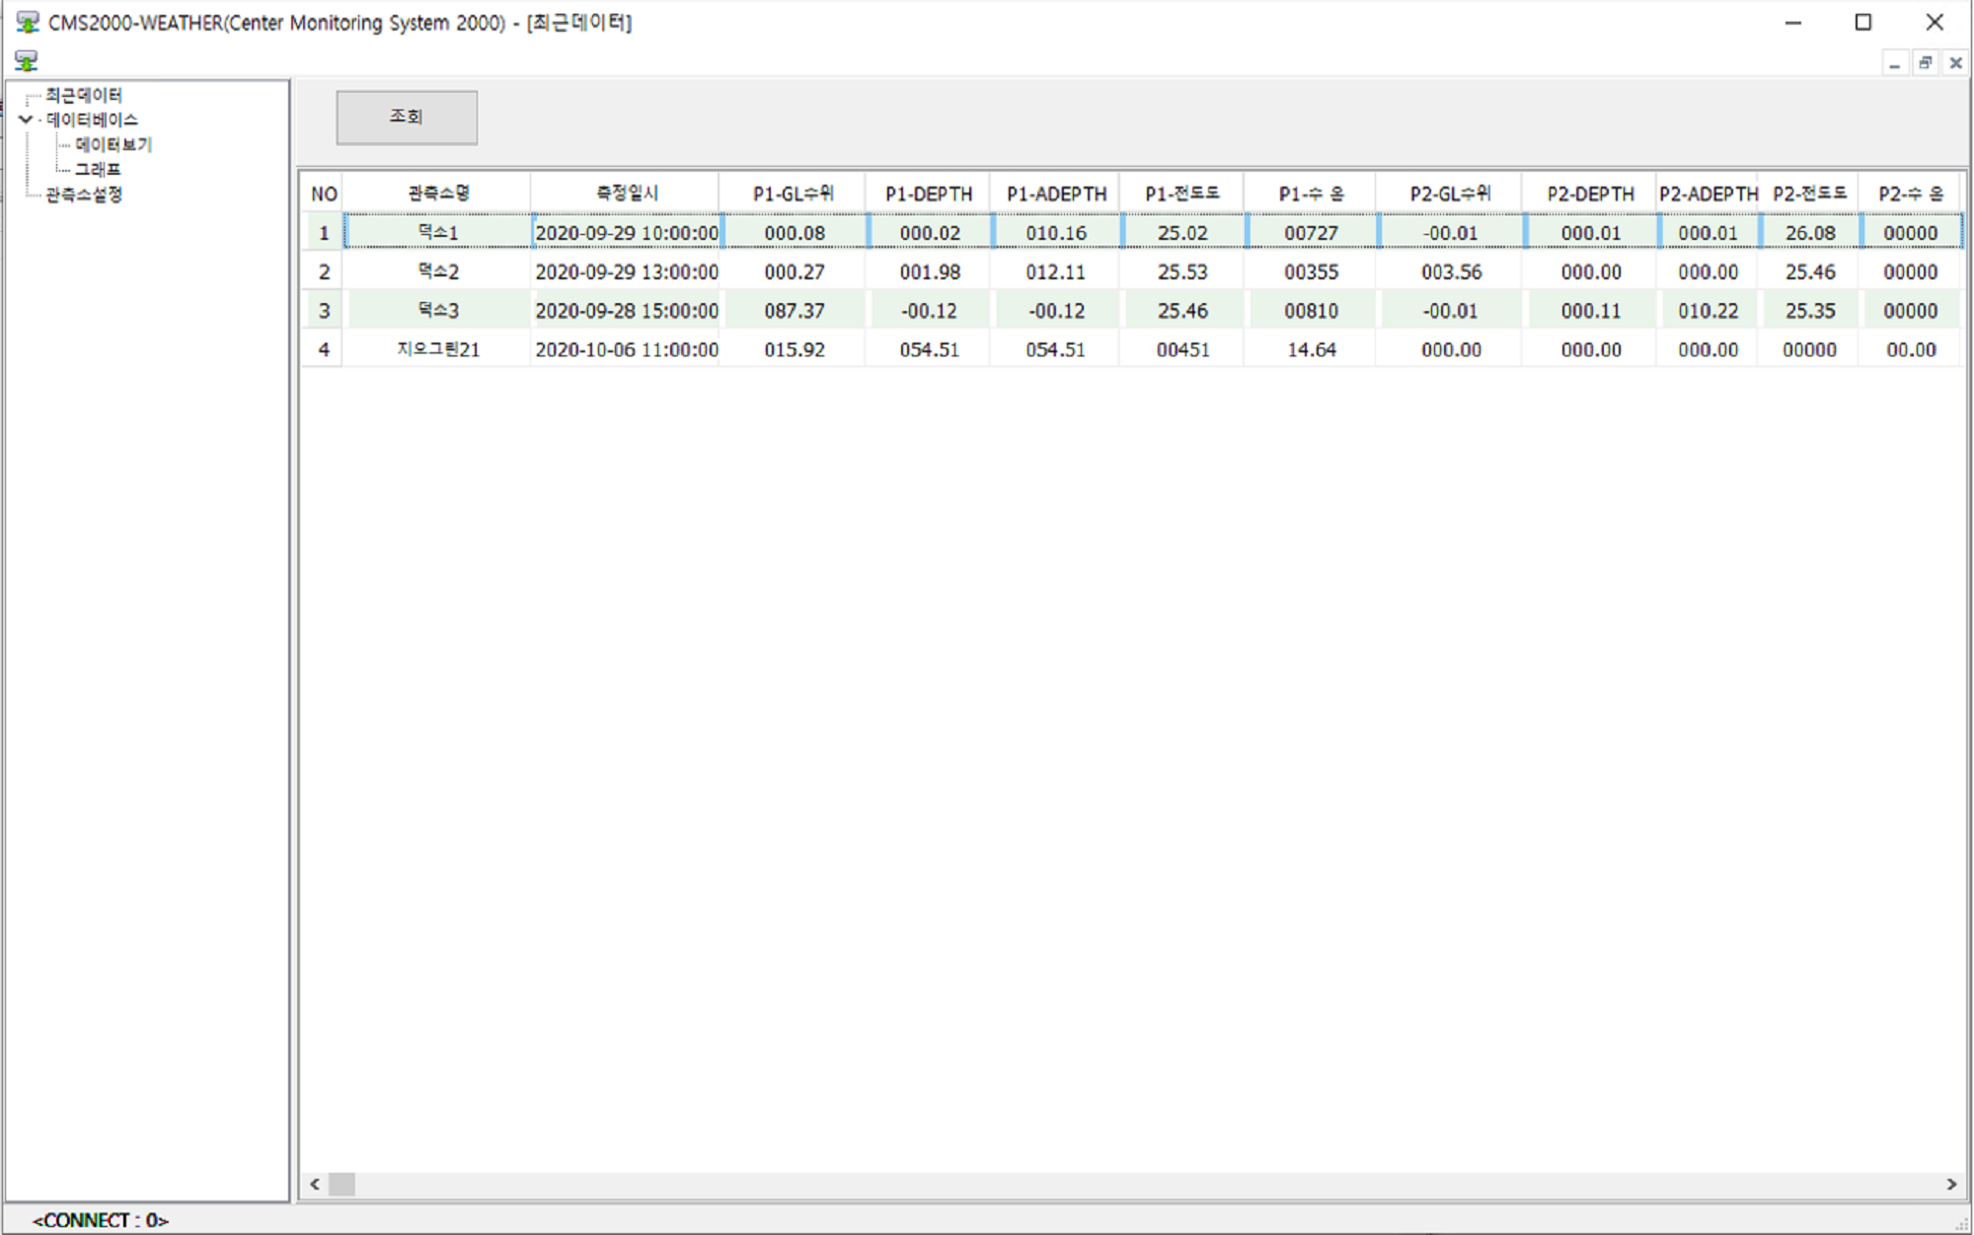The width and height of the screenshot is (1974, 1235).
Task: Click the 001.98 P1-DEPTH cell
Action: tap(929, 271)
